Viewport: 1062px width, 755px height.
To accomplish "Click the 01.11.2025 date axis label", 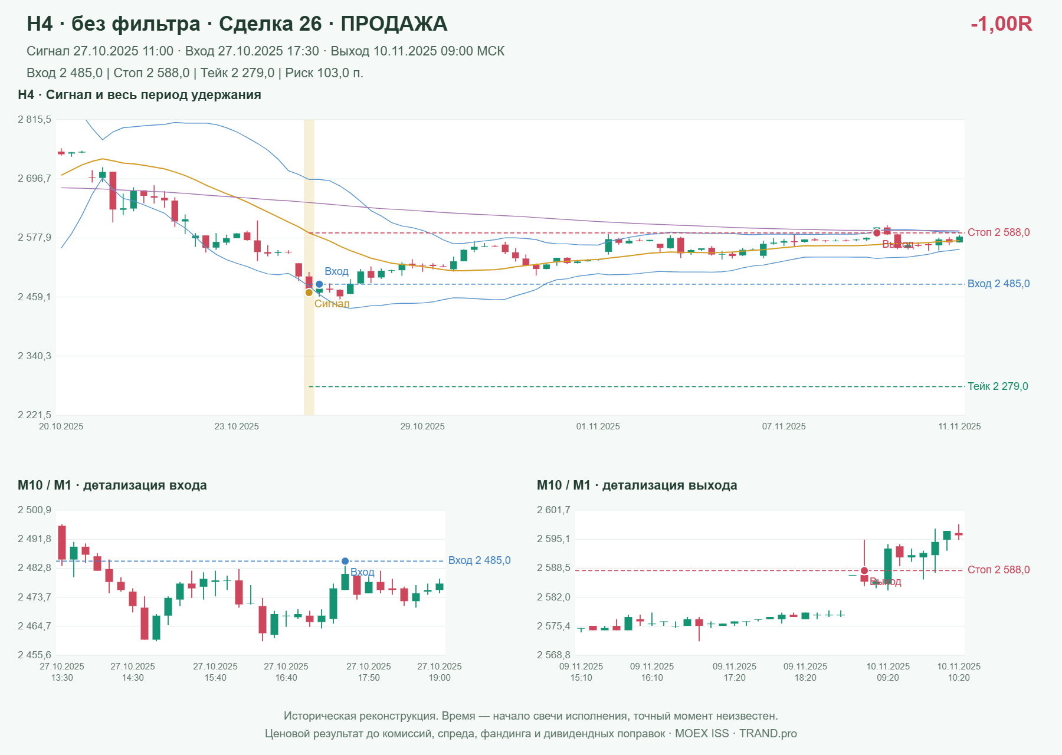I will [598, 426].
